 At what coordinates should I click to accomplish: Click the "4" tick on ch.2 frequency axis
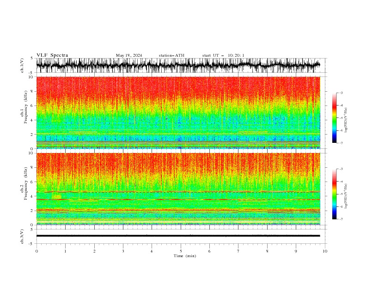click(x=32, y=196)
